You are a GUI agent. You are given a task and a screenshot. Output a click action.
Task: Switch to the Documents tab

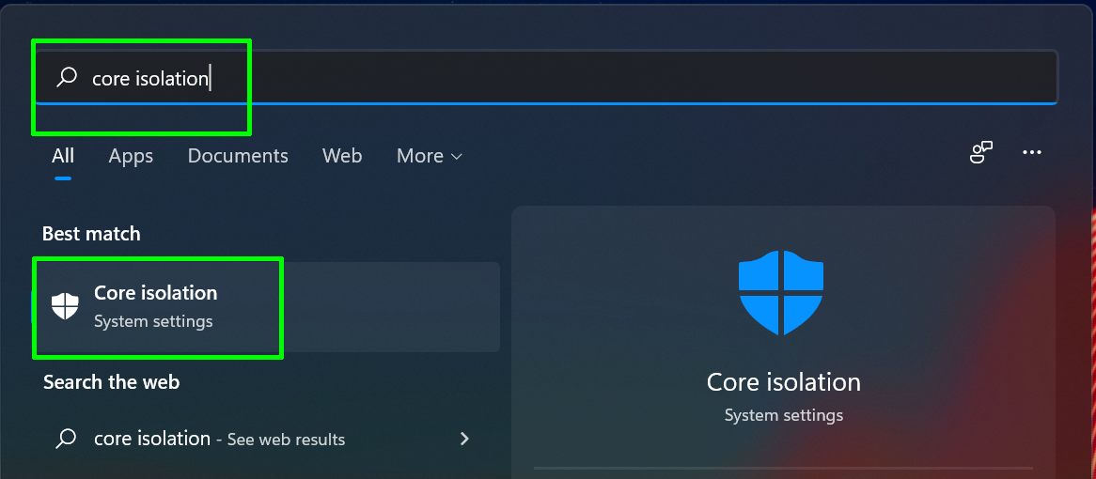coord(238,156)
